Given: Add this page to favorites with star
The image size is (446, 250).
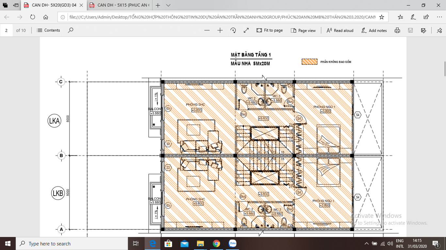Looking at the screenshot, I should pyautogui.click(x=382, y=17).
